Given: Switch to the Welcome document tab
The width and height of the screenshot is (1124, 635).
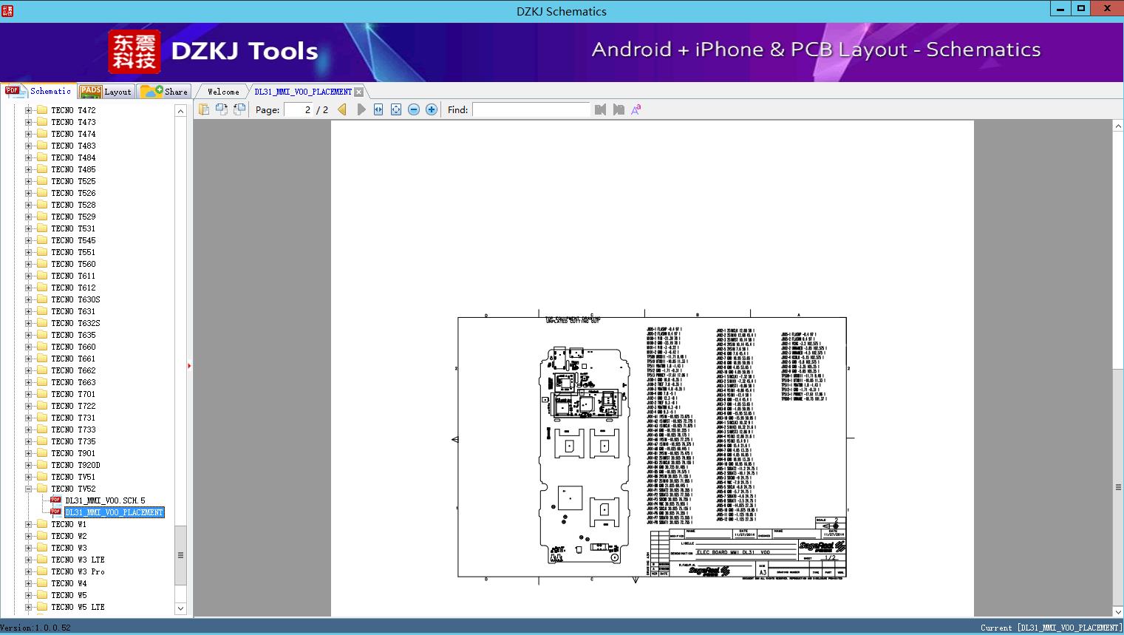Looking at the screenshot, I should [x=222, y=92].
